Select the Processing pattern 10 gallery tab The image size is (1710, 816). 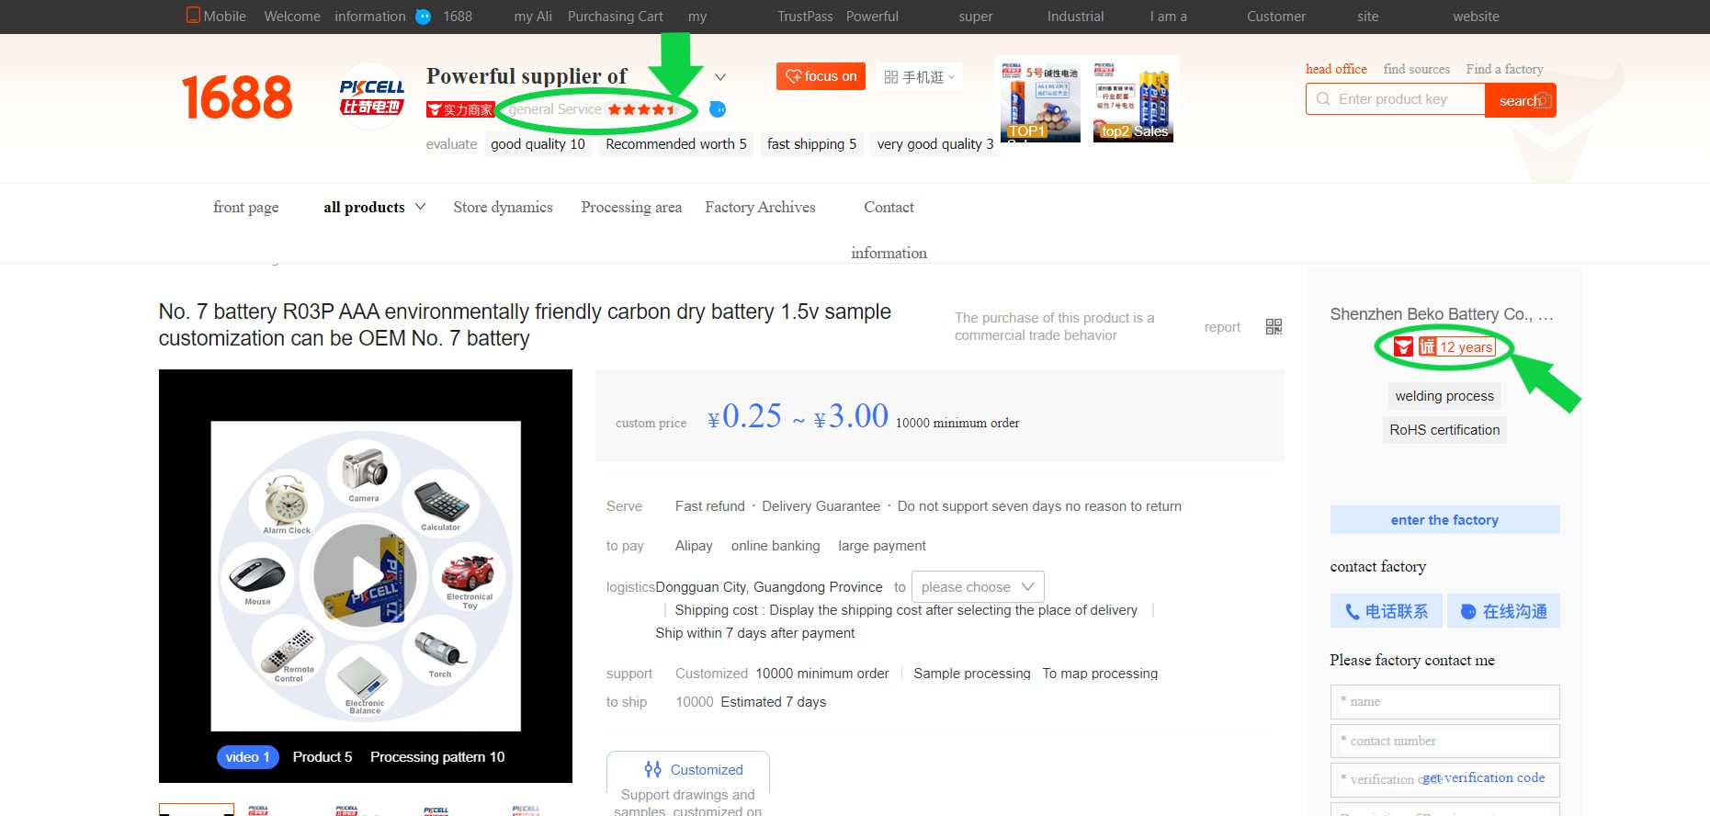(x=437, y=757)
